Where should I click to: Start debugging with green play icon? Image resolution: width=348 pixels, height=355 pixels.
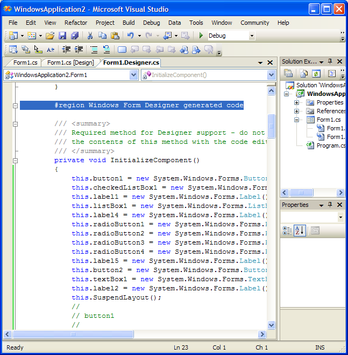click(201, 36)
